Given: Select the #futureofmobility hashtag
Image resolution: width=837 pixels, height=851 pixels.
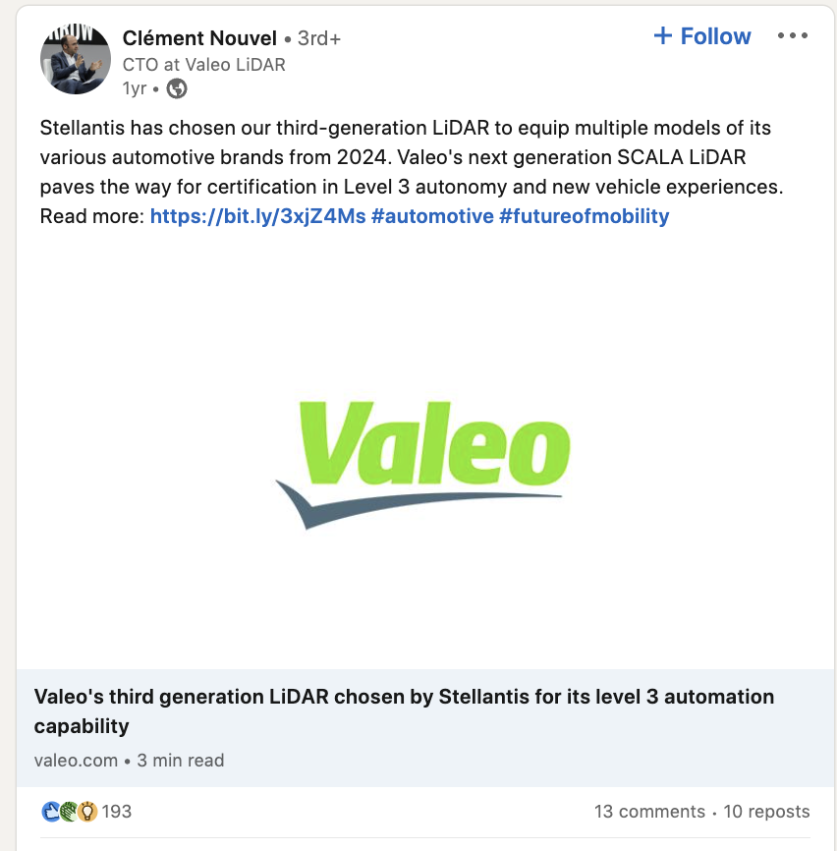Looking at the screenshot, I should coord(584,216).
